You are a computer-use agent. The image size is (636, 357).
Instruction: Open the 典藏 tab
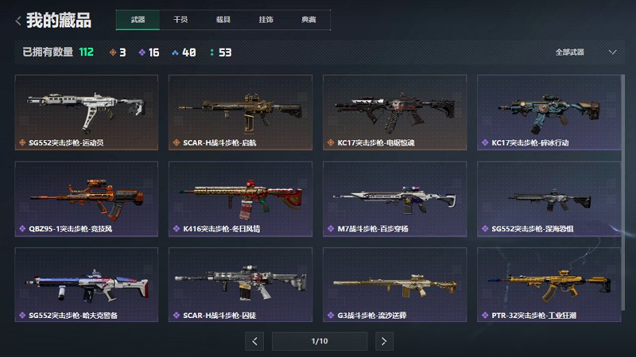pyautogui.click(x=309, y=20)
